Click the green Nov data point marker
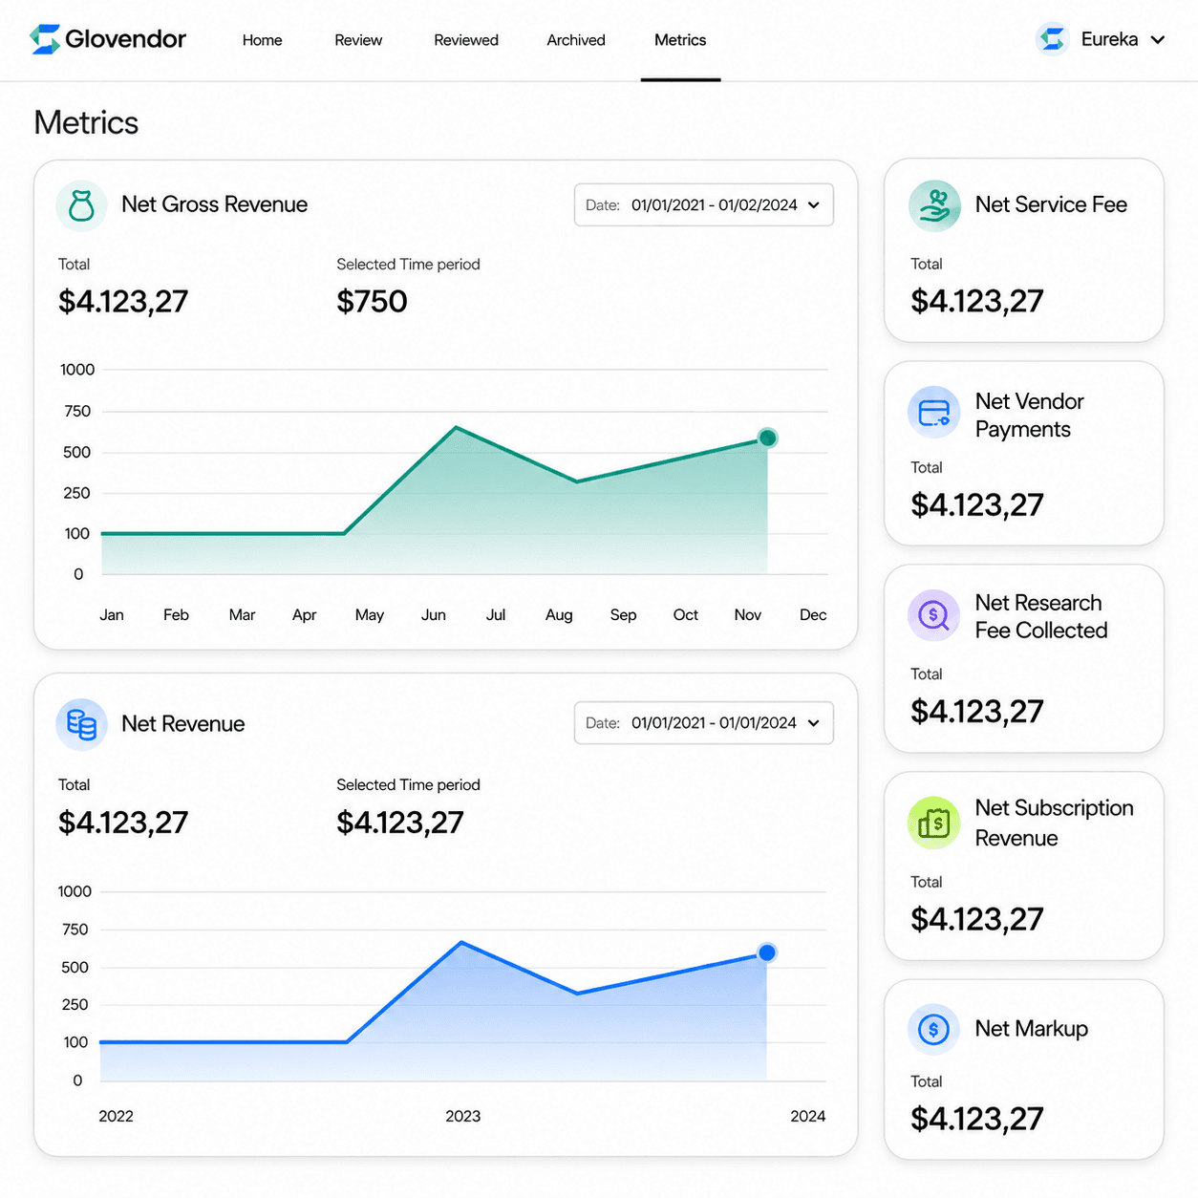 pyautogui.click(x=767, y=438)
